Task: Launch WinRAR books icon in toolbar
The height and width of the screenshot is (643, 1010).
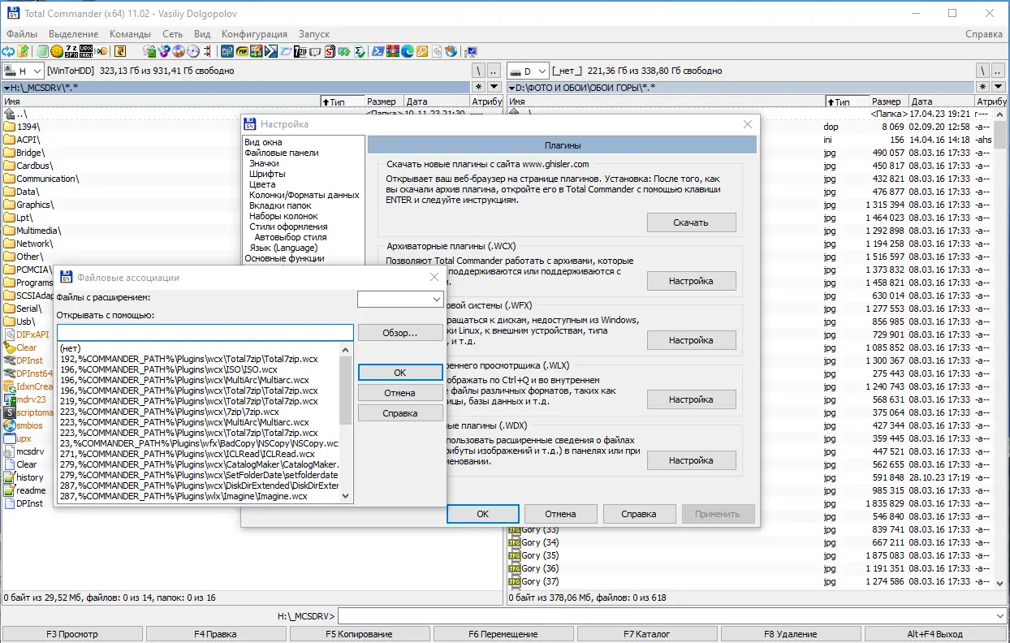Action: [x=393, y=51]
